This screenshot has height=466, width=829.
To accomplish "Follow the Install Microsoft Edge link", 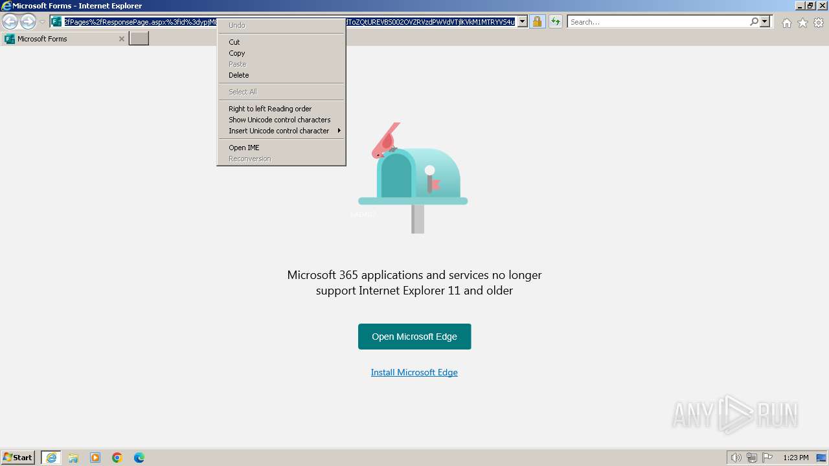I will pyautogui.click(x=414, y=372).
